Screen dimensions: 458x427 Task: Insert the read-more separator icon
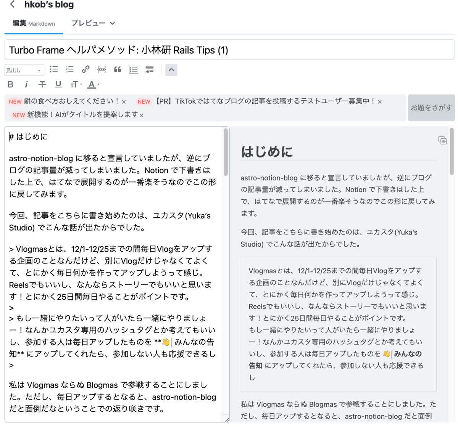pyautogui.click(x=102, y=69)
